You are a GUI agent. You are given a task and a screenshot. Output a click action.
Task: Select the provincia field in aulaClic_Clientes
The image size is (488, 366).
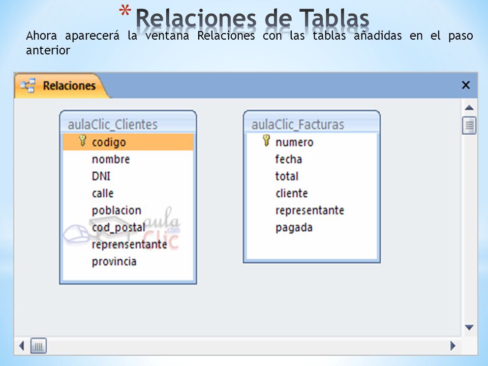128,262
